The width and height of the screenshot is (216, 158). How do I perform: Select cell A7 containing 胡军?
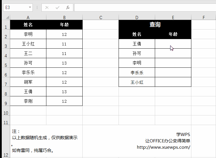pyautogui.click(x=28, y=82)
